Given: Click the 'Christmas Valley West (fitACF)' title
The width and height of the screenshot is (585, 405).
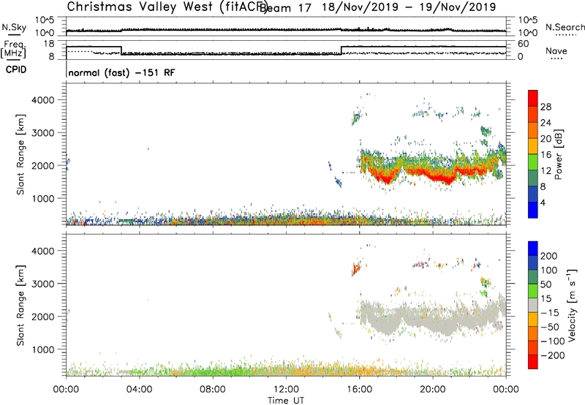Looking at the screenshot, I should click(x=167, y=7).
